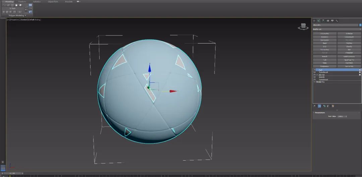Click Make Unique icon below stack
362x177 pixels.
point(324,106)
